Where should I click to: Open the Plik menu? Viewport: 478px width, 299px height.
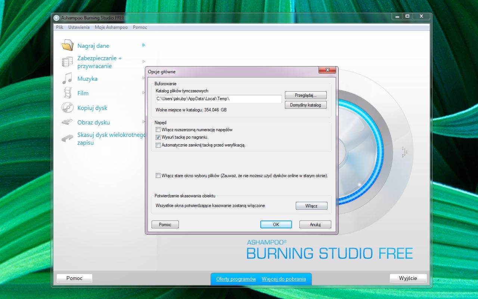point(59,27)
